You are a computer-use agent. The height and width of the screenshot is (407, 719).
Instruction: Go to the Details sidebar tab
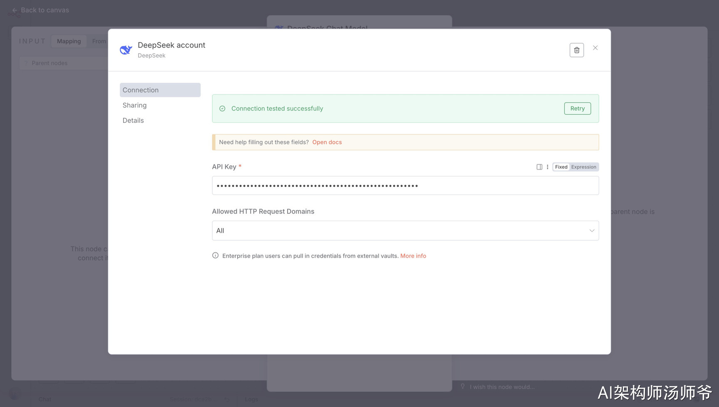[x=133, y=121]
